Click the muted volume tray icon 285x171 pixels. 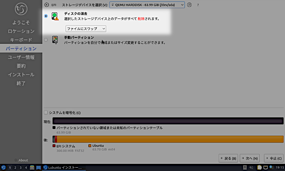[x=252, y=167]
